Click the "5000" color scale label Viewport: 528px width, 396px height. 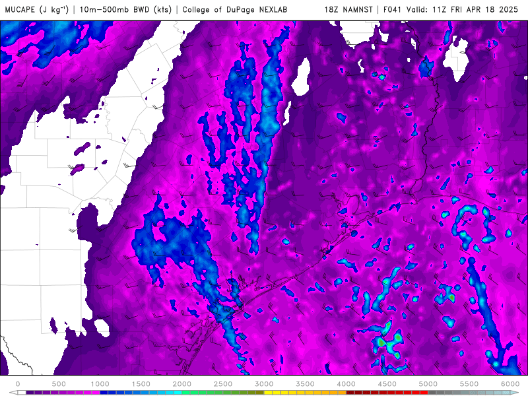pyautogui.click(x=428, y=384)
